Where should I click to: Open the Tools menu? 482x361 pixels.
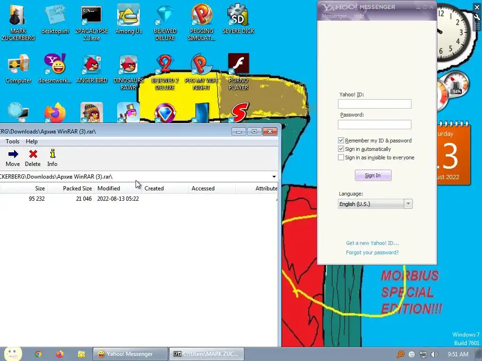coord(12,141)
